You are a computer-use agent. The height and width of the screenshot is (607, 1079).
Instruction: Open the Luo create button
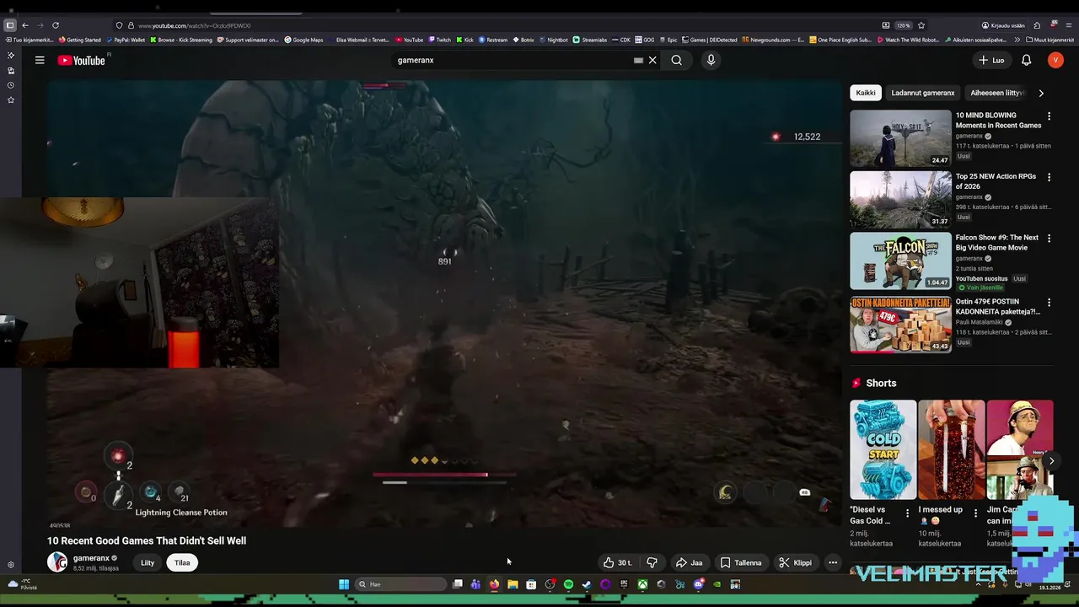pyautogui.click(x=991, y=60)
